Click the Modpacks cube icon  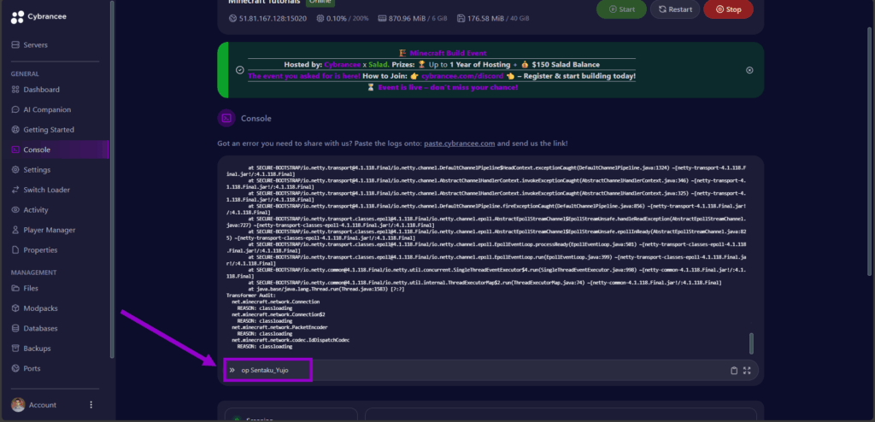(x=15, y=308)
